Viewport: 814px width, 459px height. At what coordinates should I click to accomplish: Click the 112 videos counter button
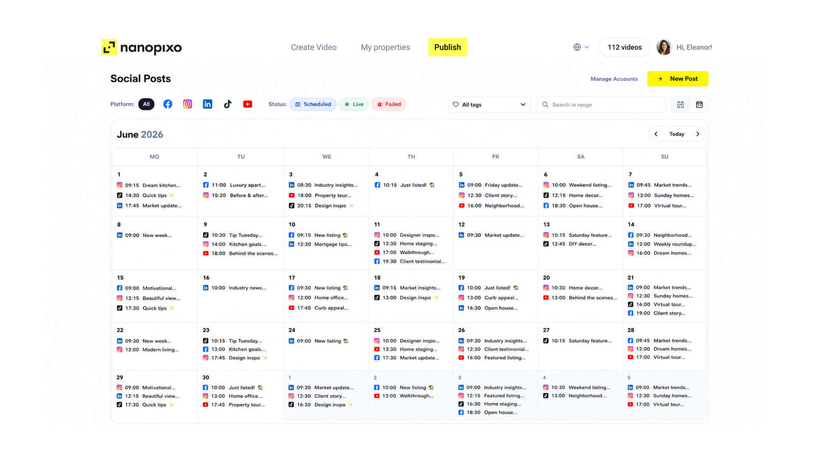624,47
